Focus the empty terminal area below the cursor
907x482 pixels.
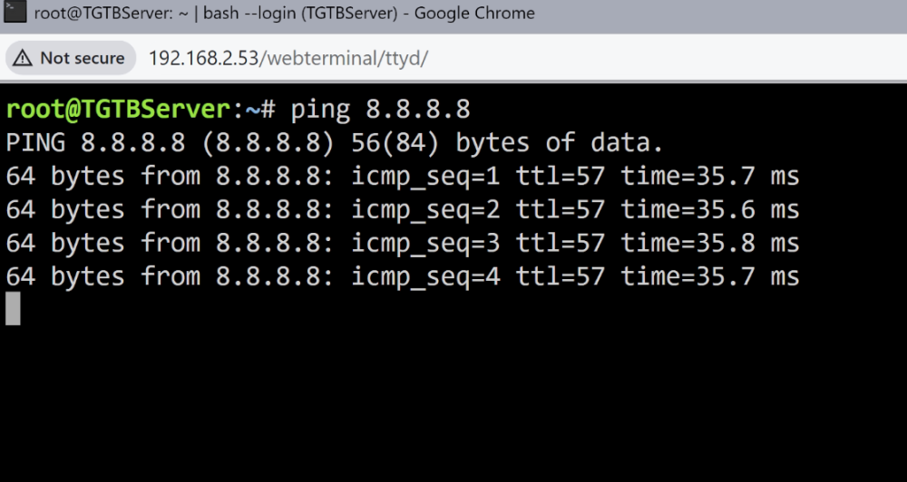(453, 405)
